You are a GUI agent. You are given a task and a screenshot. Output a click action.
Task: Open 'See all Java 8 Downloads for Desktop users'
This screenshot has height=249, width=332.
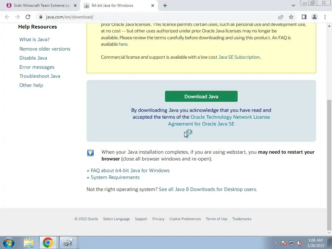pyautogui.click(x=207, y=189)
